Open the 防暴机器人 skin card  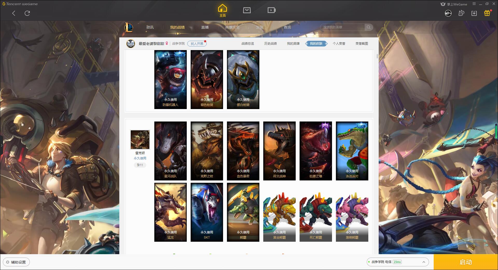(x=170, y=79)
